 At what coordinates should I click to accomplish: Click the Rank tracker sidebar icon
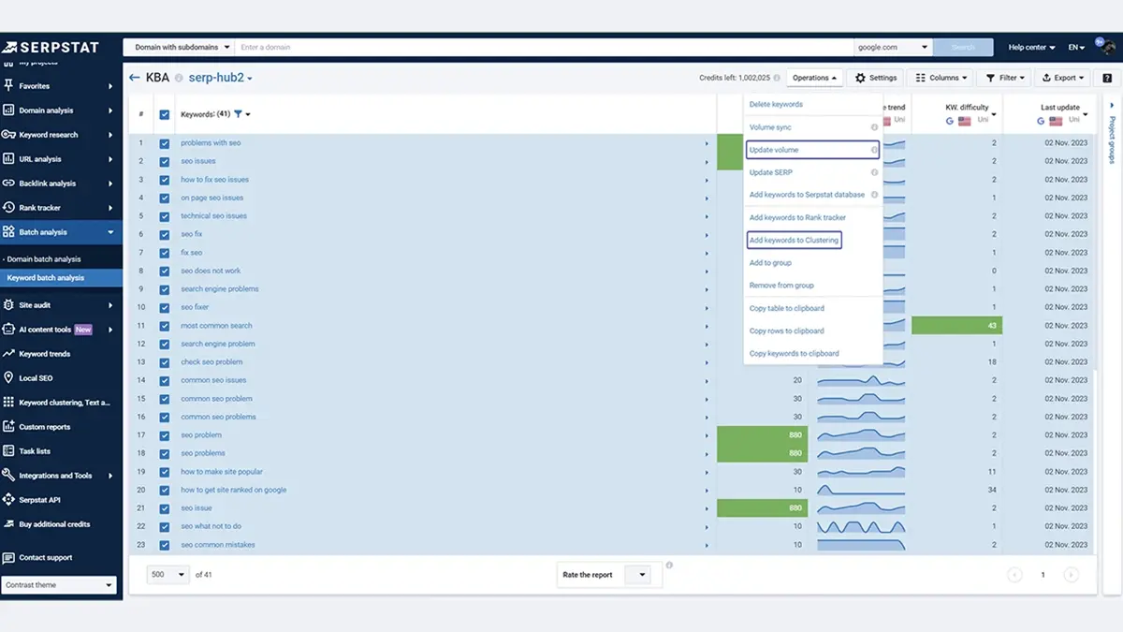[x=8, y=208]
